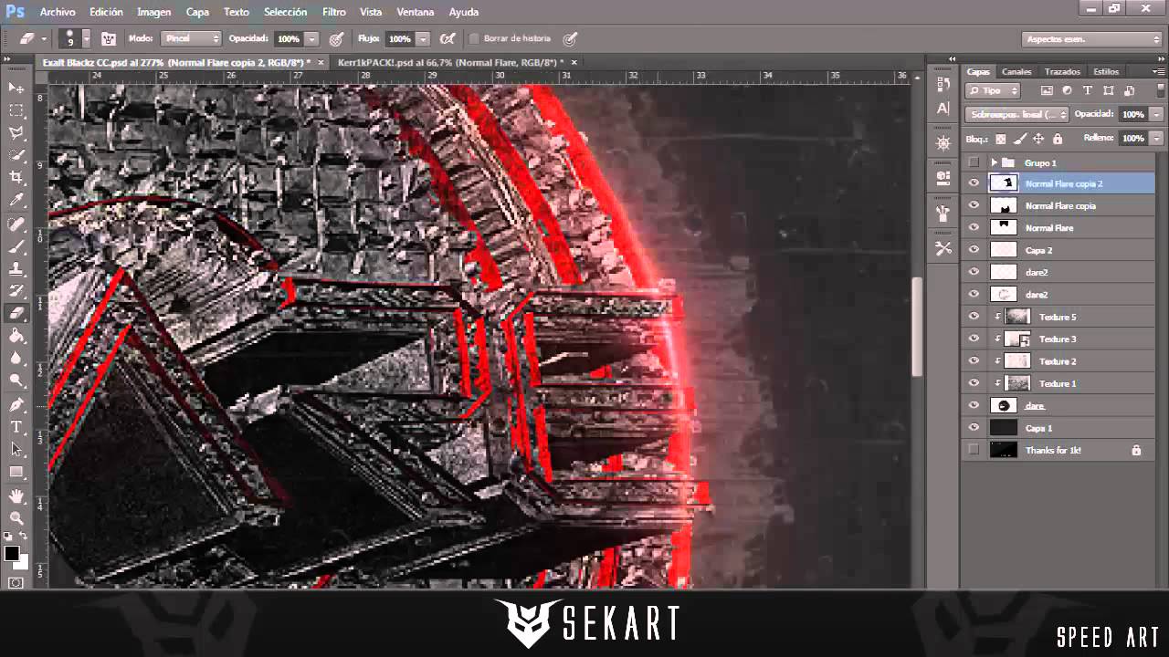Open the Modo Pincel dropdown
The width and height of the screenshot is (1169, 657).
191,39
